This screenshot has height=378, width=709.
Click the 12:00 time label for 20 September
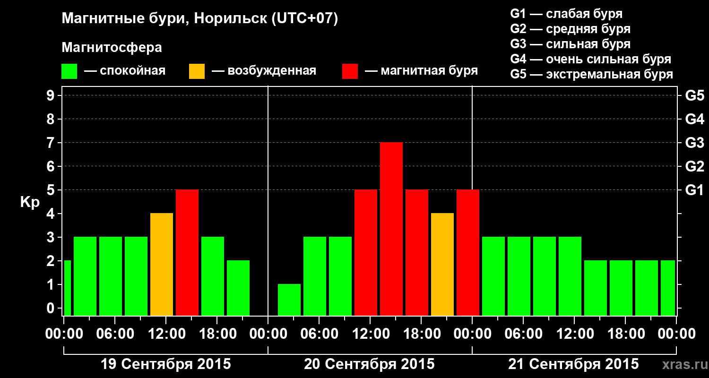(370, 334)
